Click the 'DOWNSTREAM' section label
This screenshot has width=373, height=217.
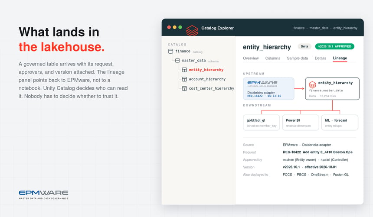pyautogui.click(x=257, y=105)
